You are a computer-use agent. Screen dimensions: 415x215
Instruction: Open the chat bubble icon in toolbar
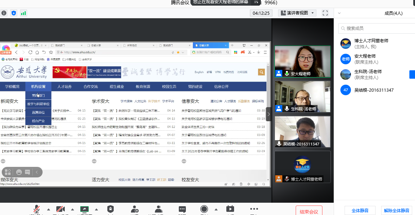(x=182, y=209)
